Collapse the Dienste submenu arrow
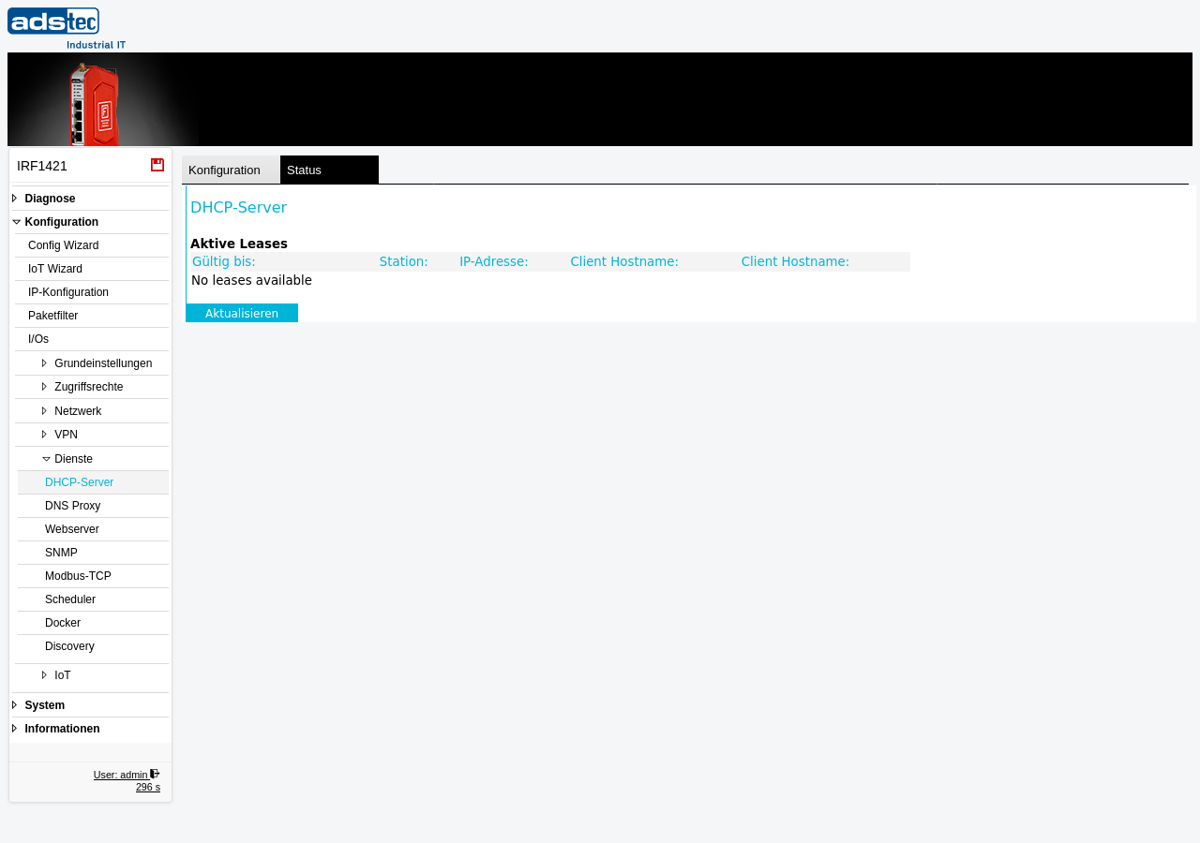 coord(46,459)
